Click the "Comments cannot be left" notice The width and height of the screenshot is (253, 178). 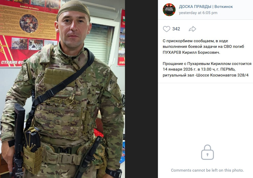click(x=207, y=170)
